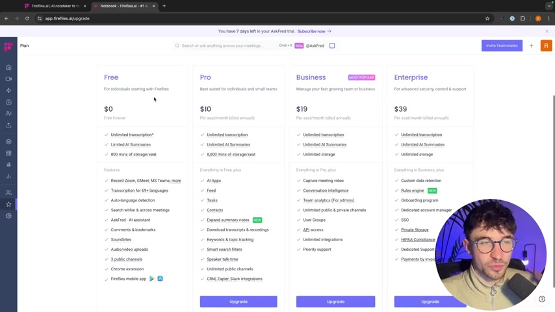This screenshot has height=312, width=555.
Task: Click the plus icon beside Invite Teammates
Action: click(x=531, y=45)
